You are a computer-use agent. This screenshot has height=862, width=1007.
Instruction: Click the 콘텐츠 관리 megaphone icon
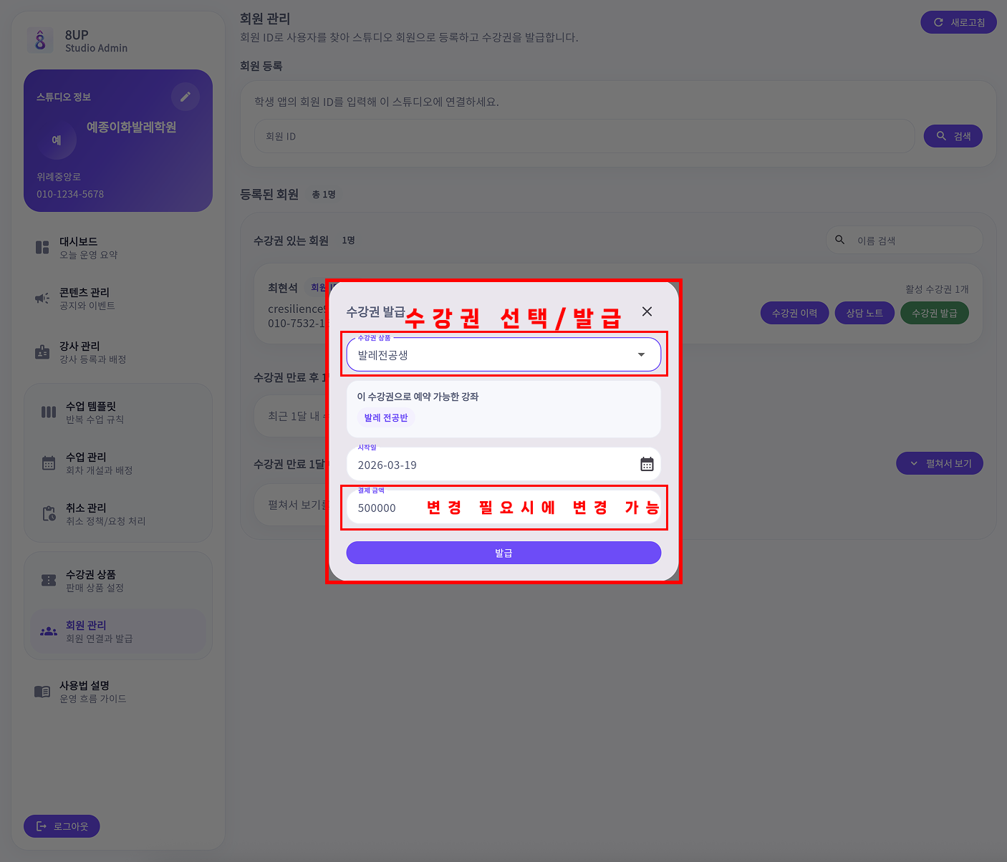click(42, 299)
